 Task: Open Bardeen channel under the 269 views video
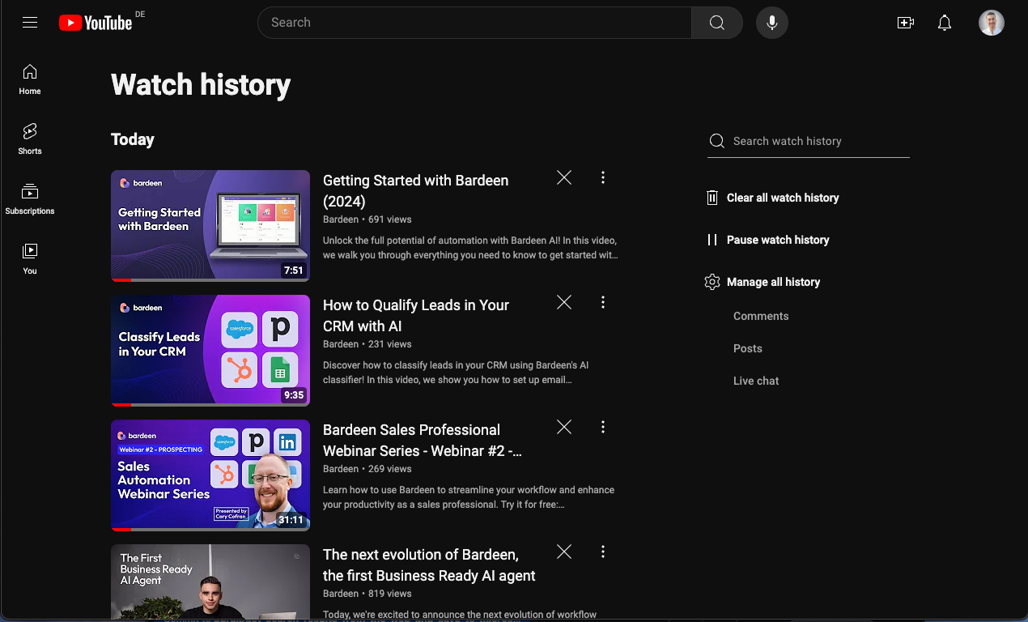pos(340,469)
